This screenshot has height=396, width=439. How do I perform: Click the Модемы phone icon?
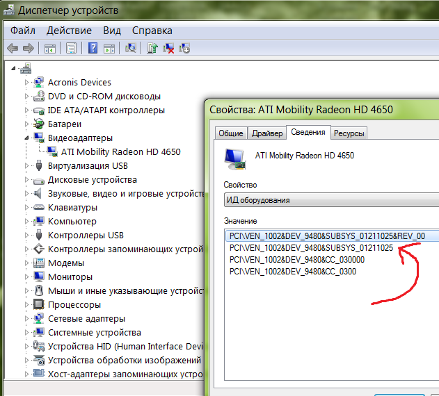pyautogui.click(x=39, y=263)
